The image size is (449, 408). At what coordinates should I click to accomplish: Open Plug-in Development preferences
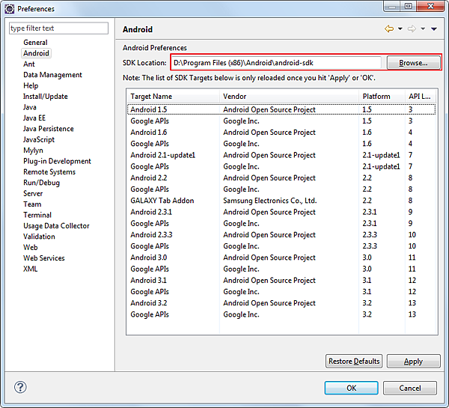click(57, 161)
